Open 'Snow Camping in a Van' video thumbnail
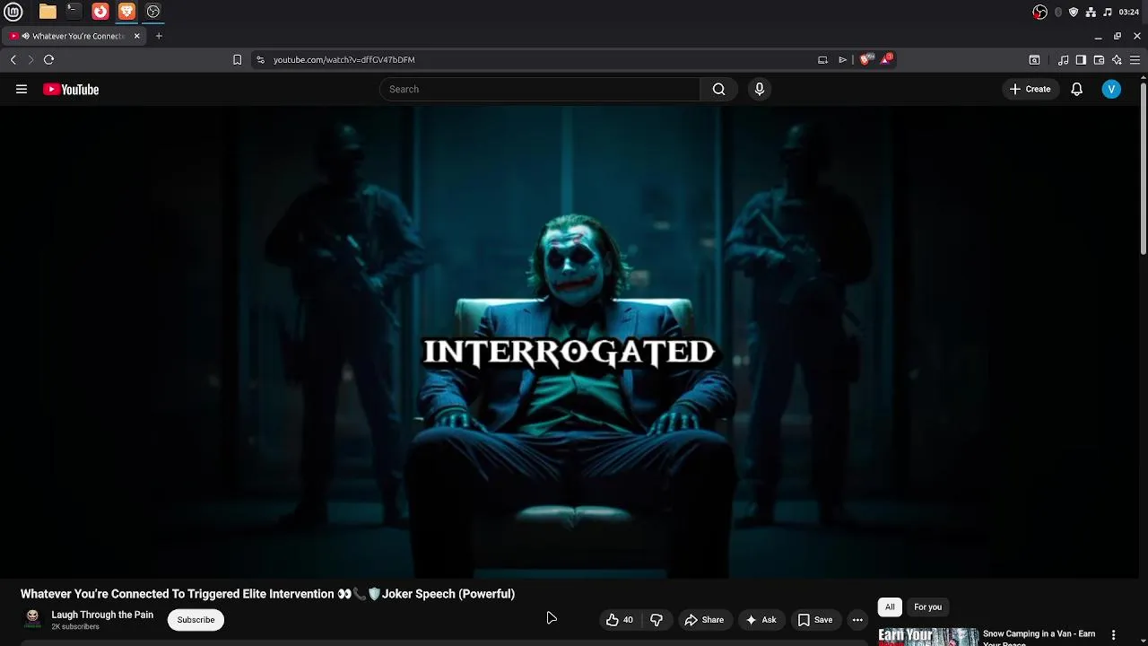1148x646 pixels. 927,636
